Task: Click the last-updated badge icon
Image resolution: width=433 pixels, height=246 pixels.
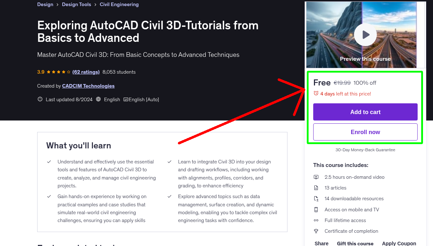Action: click(x=40, y=99)
